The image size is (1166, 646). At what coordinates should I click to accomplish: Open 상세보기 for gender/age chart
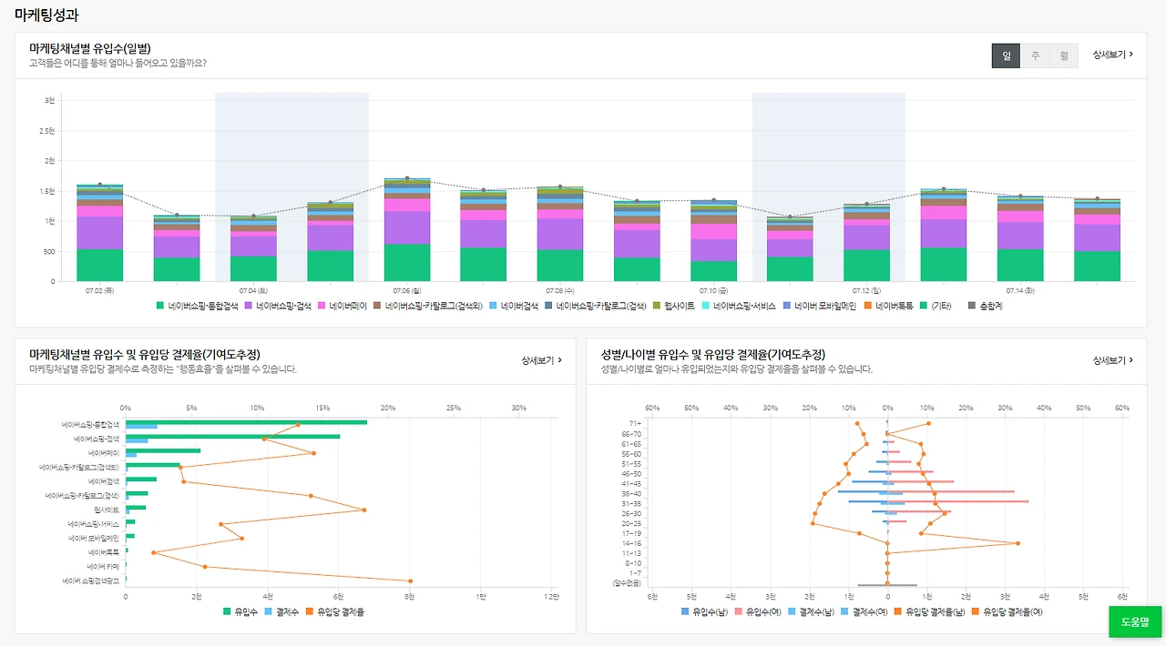pos(1113,360)
